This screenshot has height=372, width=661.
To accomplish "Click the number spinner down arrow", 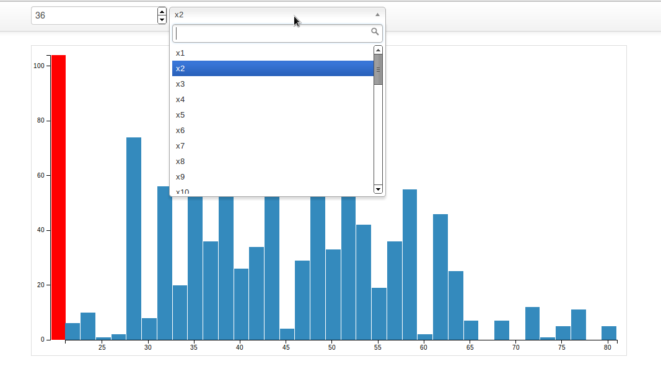I will click(162, 20).
